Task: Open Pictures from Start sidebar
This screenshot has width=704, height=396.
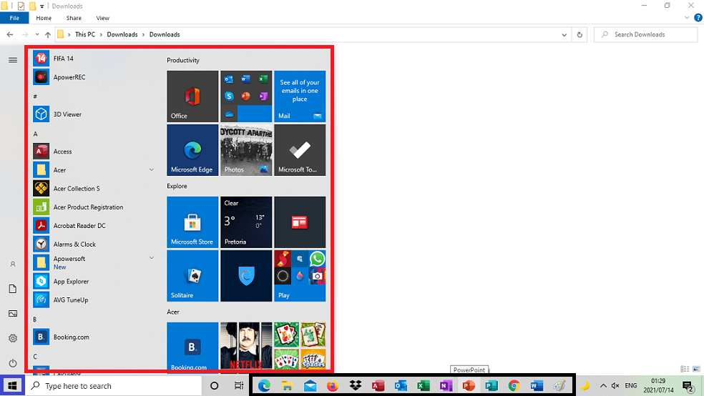Action: (x=13, y=314)
